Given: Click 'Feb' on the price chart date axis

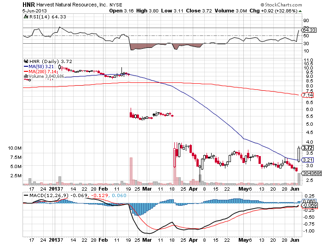Looking at the screenshot, I should coord(103,189).
